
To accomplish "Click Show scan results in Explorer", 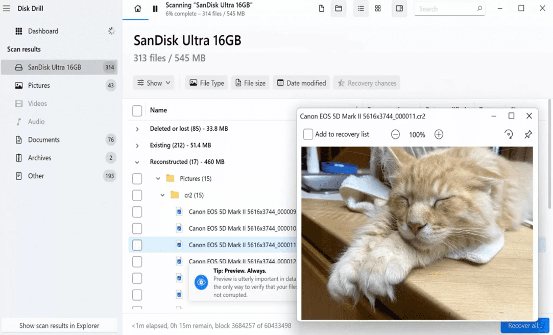I will click(59, 325).
